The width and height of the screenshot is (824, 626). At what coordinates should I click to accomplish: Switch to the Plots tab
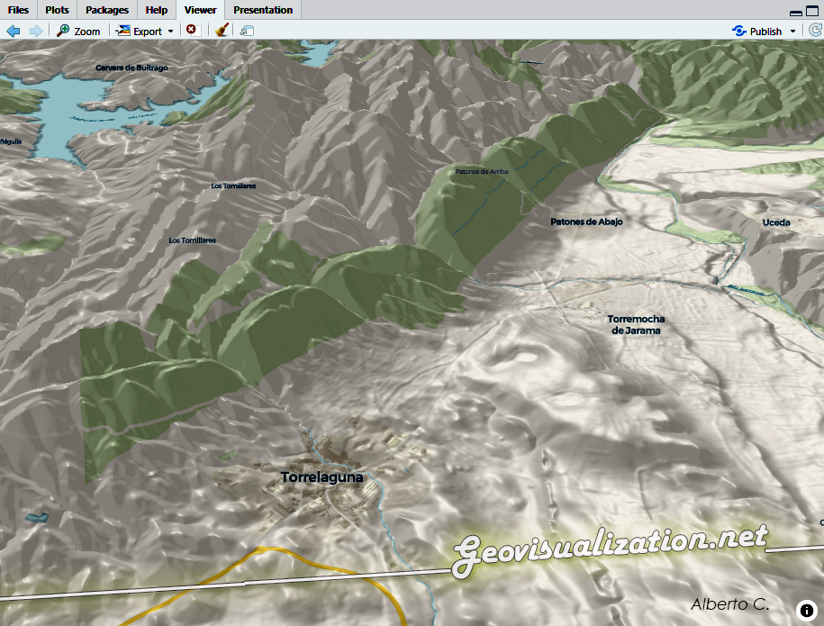57,10
